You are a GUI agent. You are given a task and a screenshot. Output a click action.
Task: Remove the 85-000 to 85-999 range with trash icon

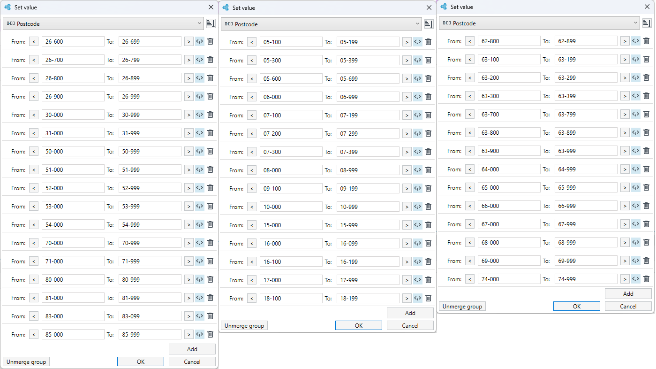click(x=210, y=334)
